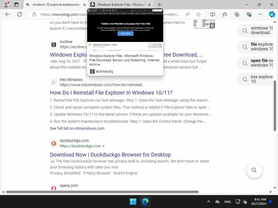Open Download Now Duckduckgo Browser link

pos(110,155)
